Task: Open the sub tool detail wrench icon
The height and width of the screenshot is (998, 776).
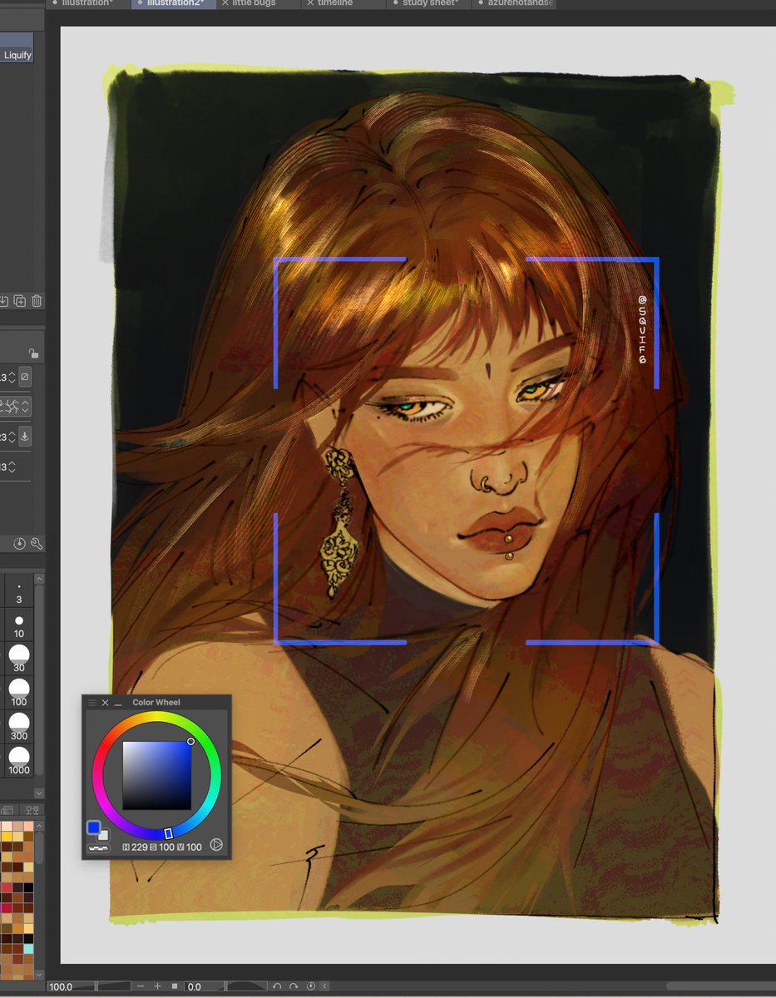Action: (36, 543)
